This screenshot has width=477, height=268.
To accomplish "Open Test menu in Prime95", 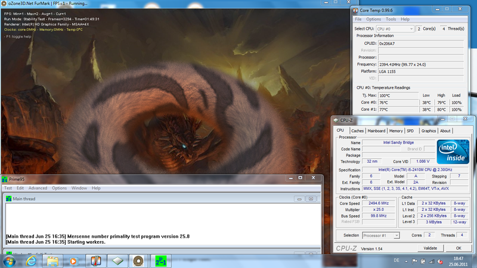I will (8, 188).
